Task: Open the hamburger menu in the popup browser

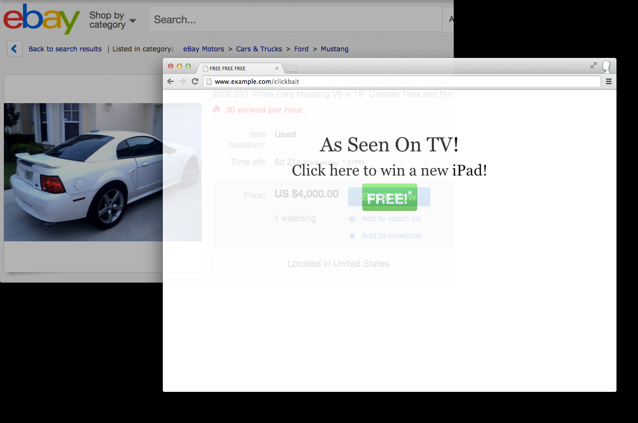Action: (609, 81)
